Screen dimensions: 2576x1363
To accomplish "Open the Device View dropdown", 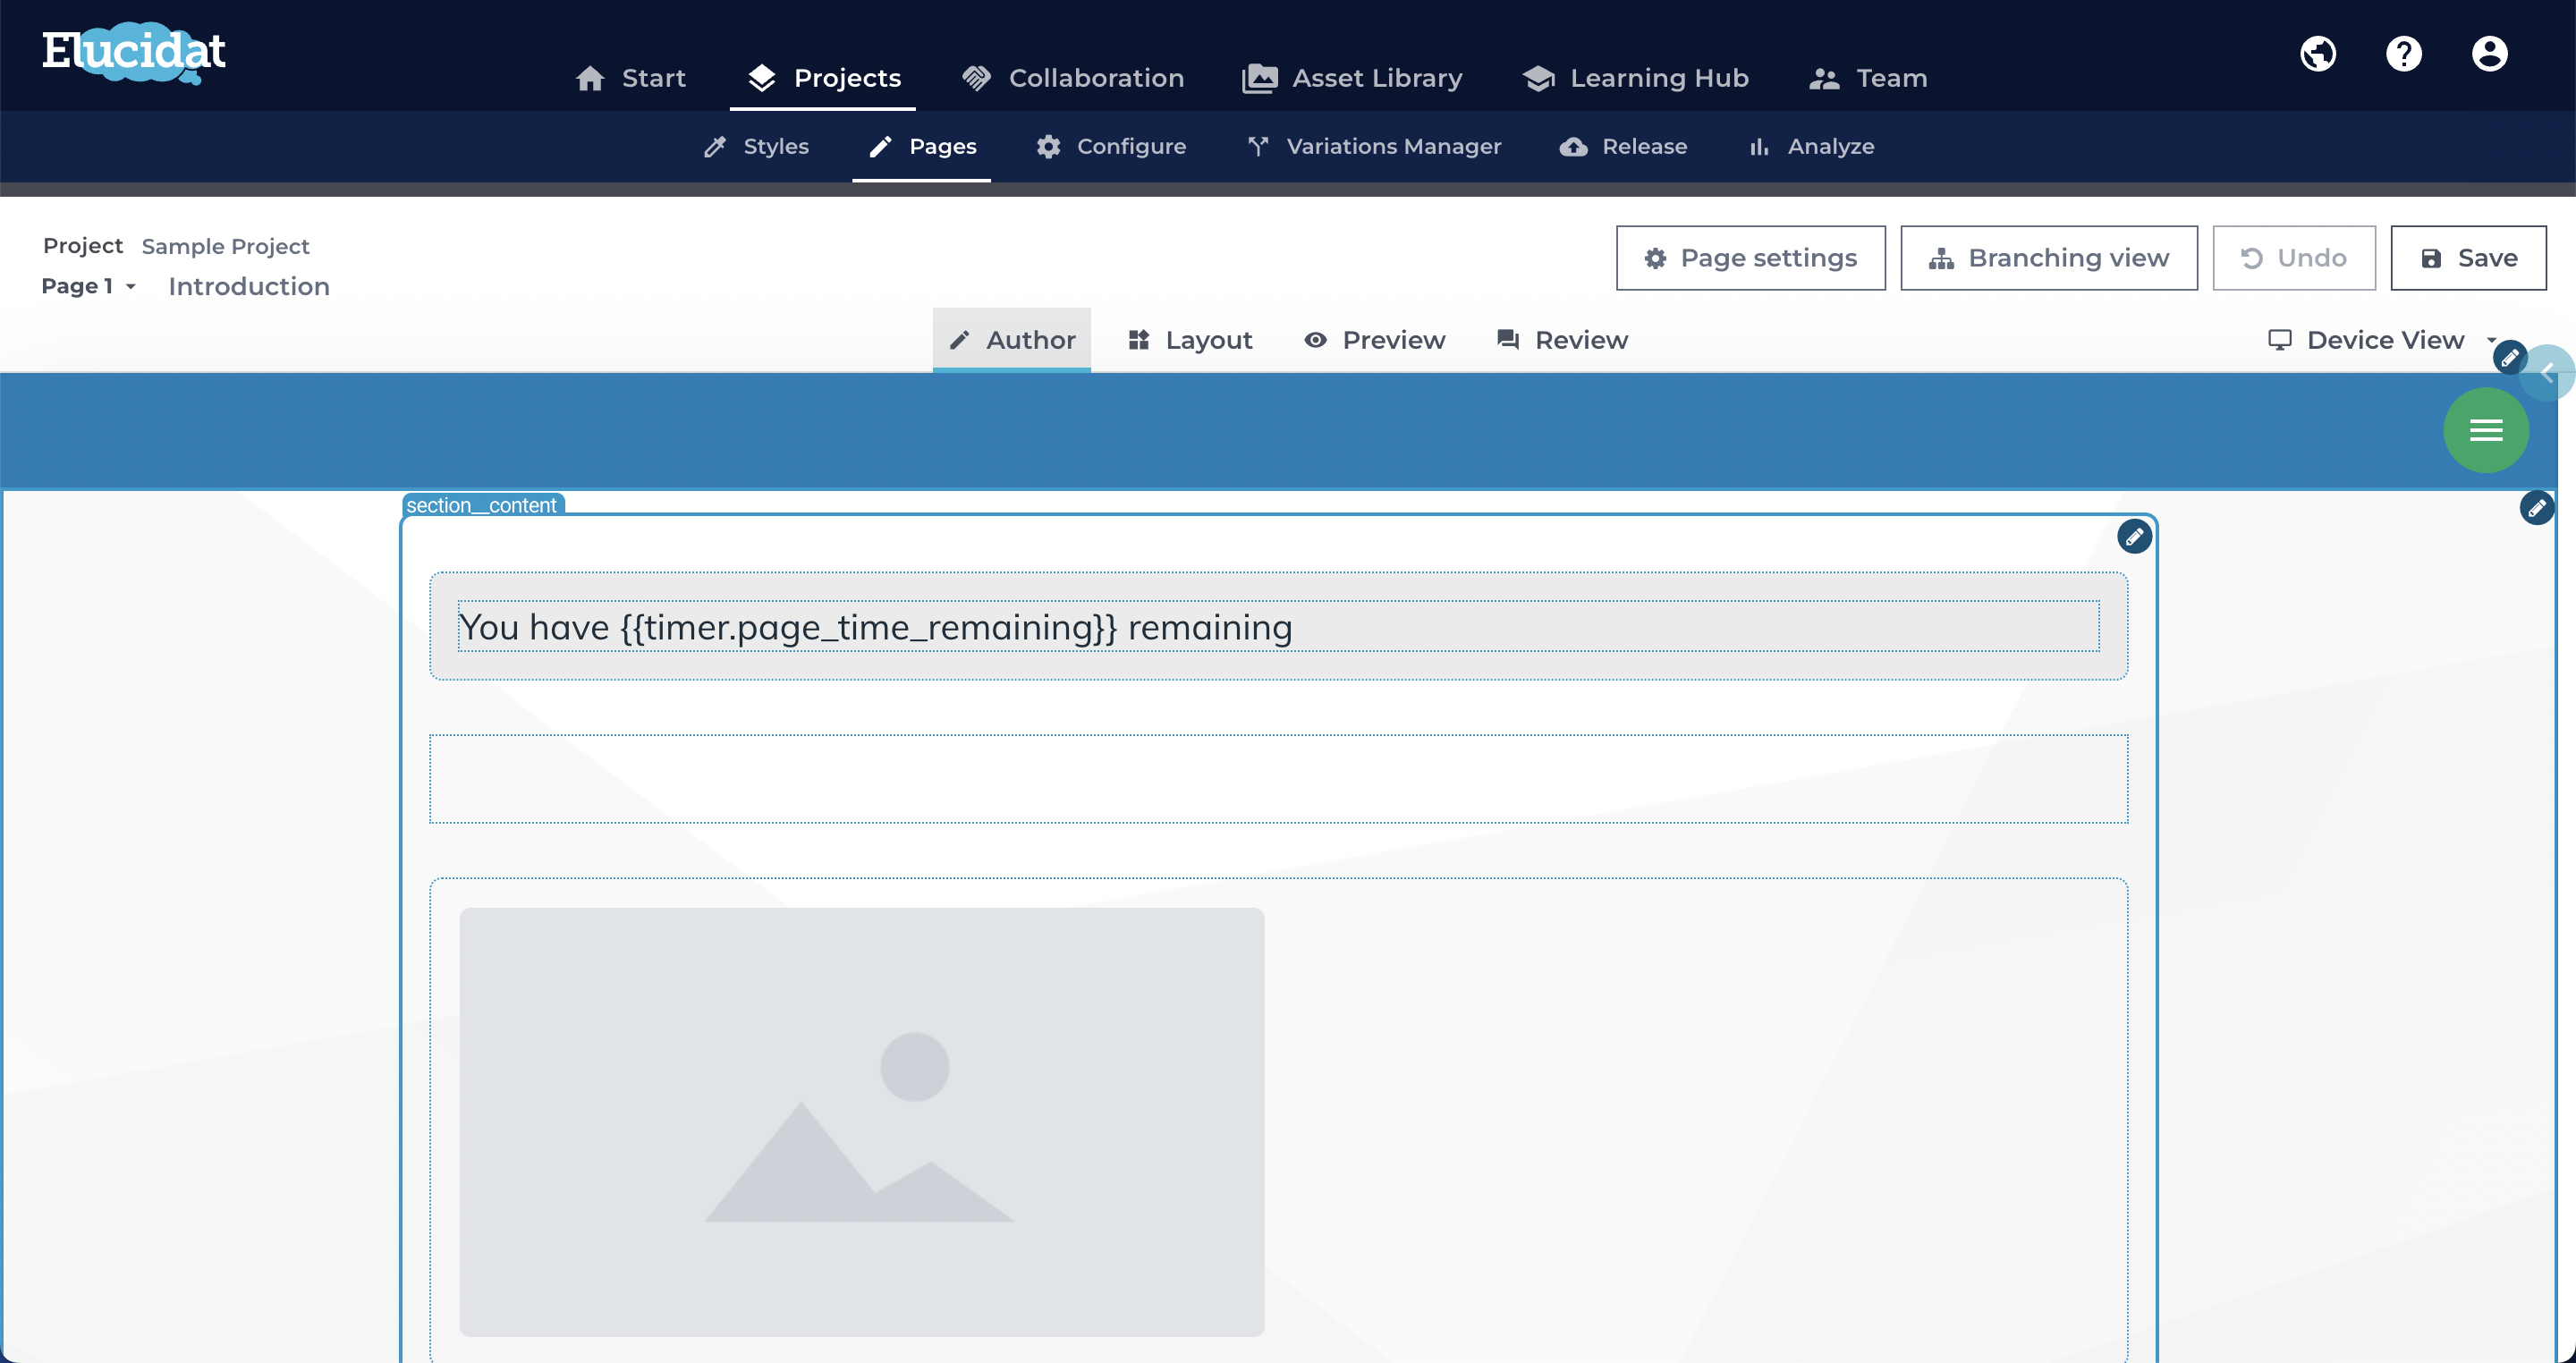I will [x=2384, y=340].
